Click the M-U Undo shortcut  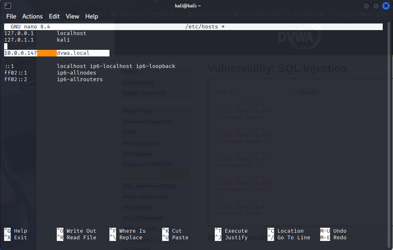(333, 231)
